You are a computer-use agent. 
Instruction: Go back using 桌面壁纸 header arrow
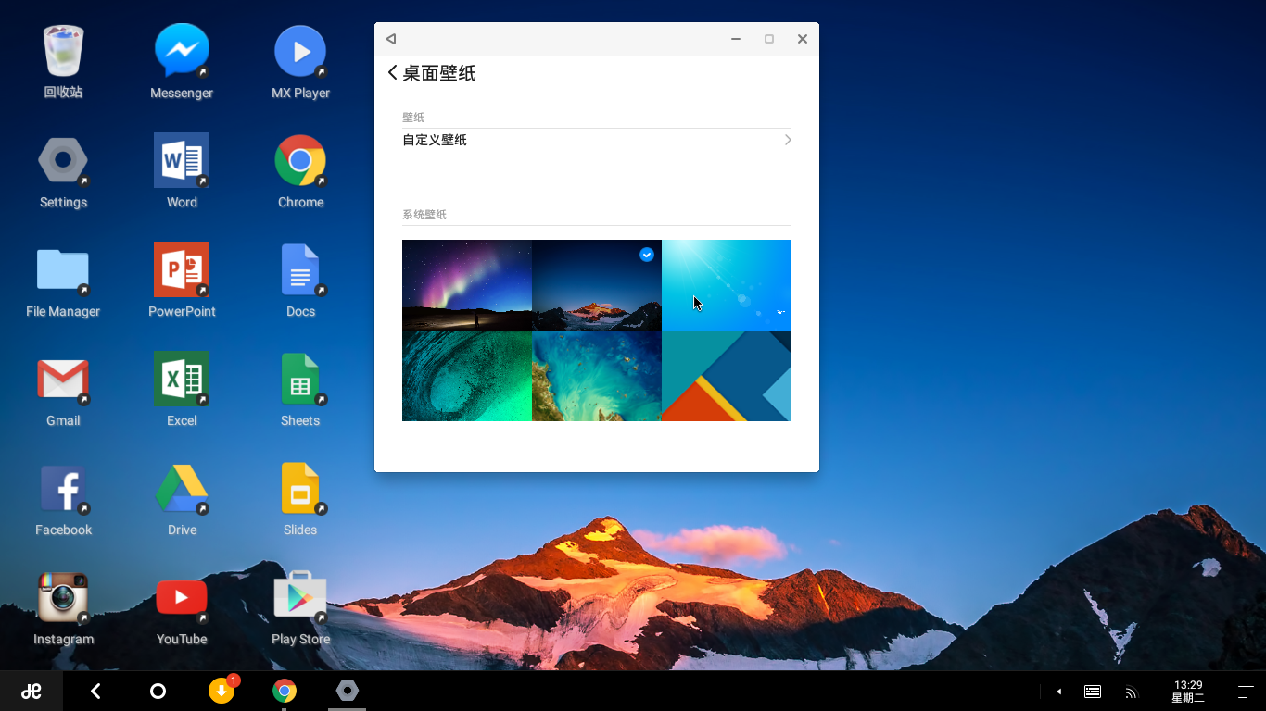393,73
